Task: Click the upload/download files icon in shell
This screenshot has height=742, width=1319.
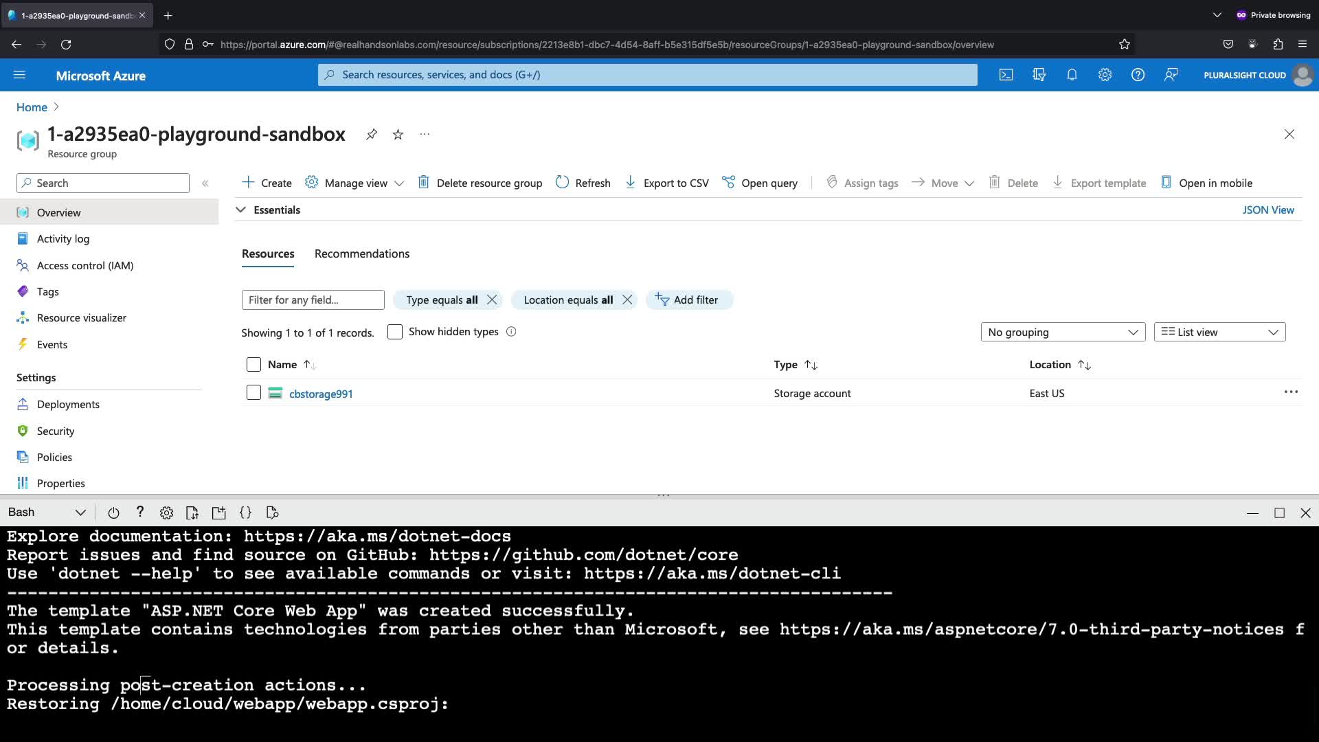Action: [192, 513]
